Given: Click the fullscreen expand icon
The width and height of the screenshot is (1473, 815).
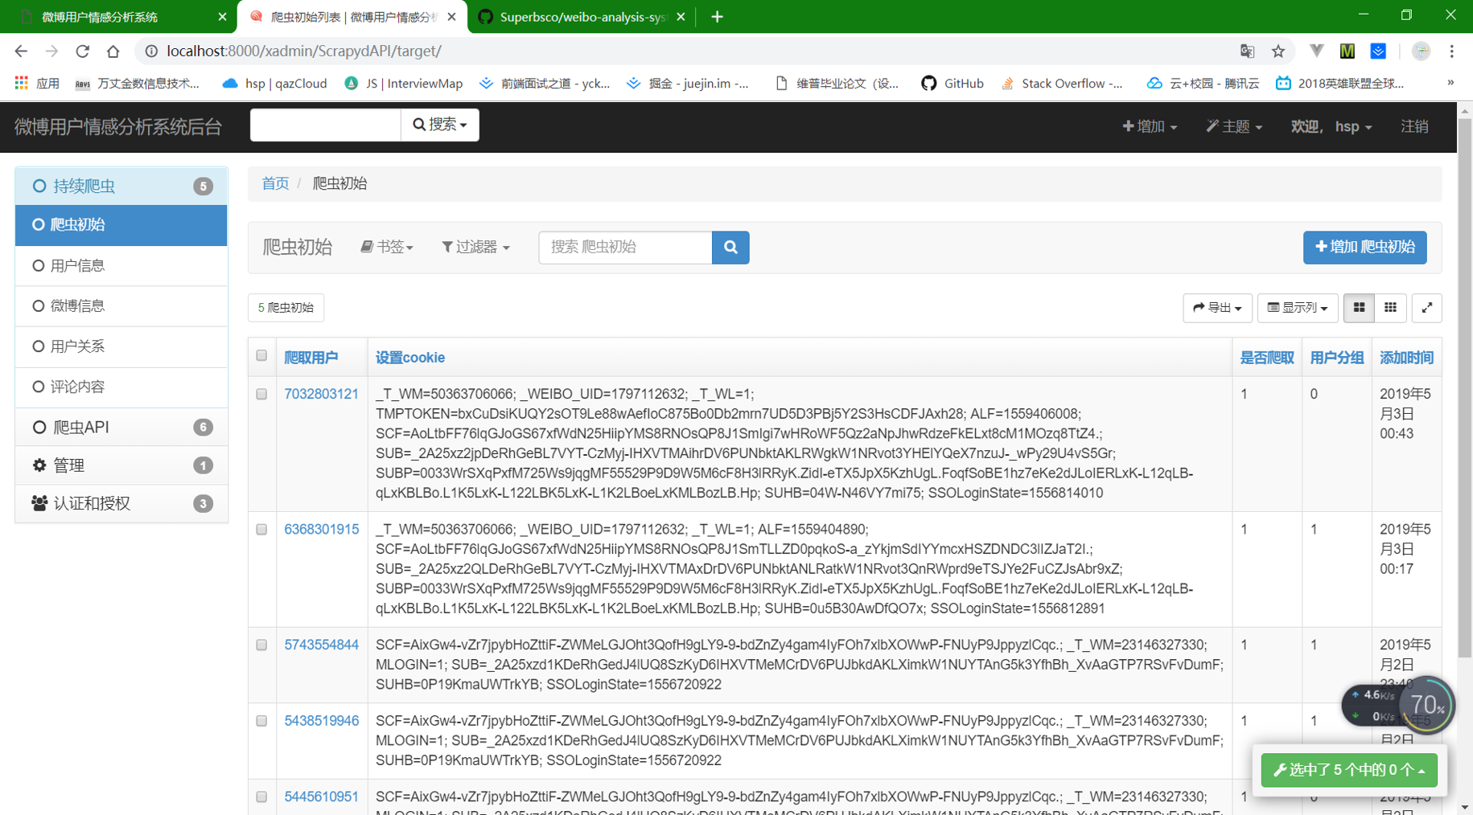Looking at the screenshot, I should coord(1426,308).
